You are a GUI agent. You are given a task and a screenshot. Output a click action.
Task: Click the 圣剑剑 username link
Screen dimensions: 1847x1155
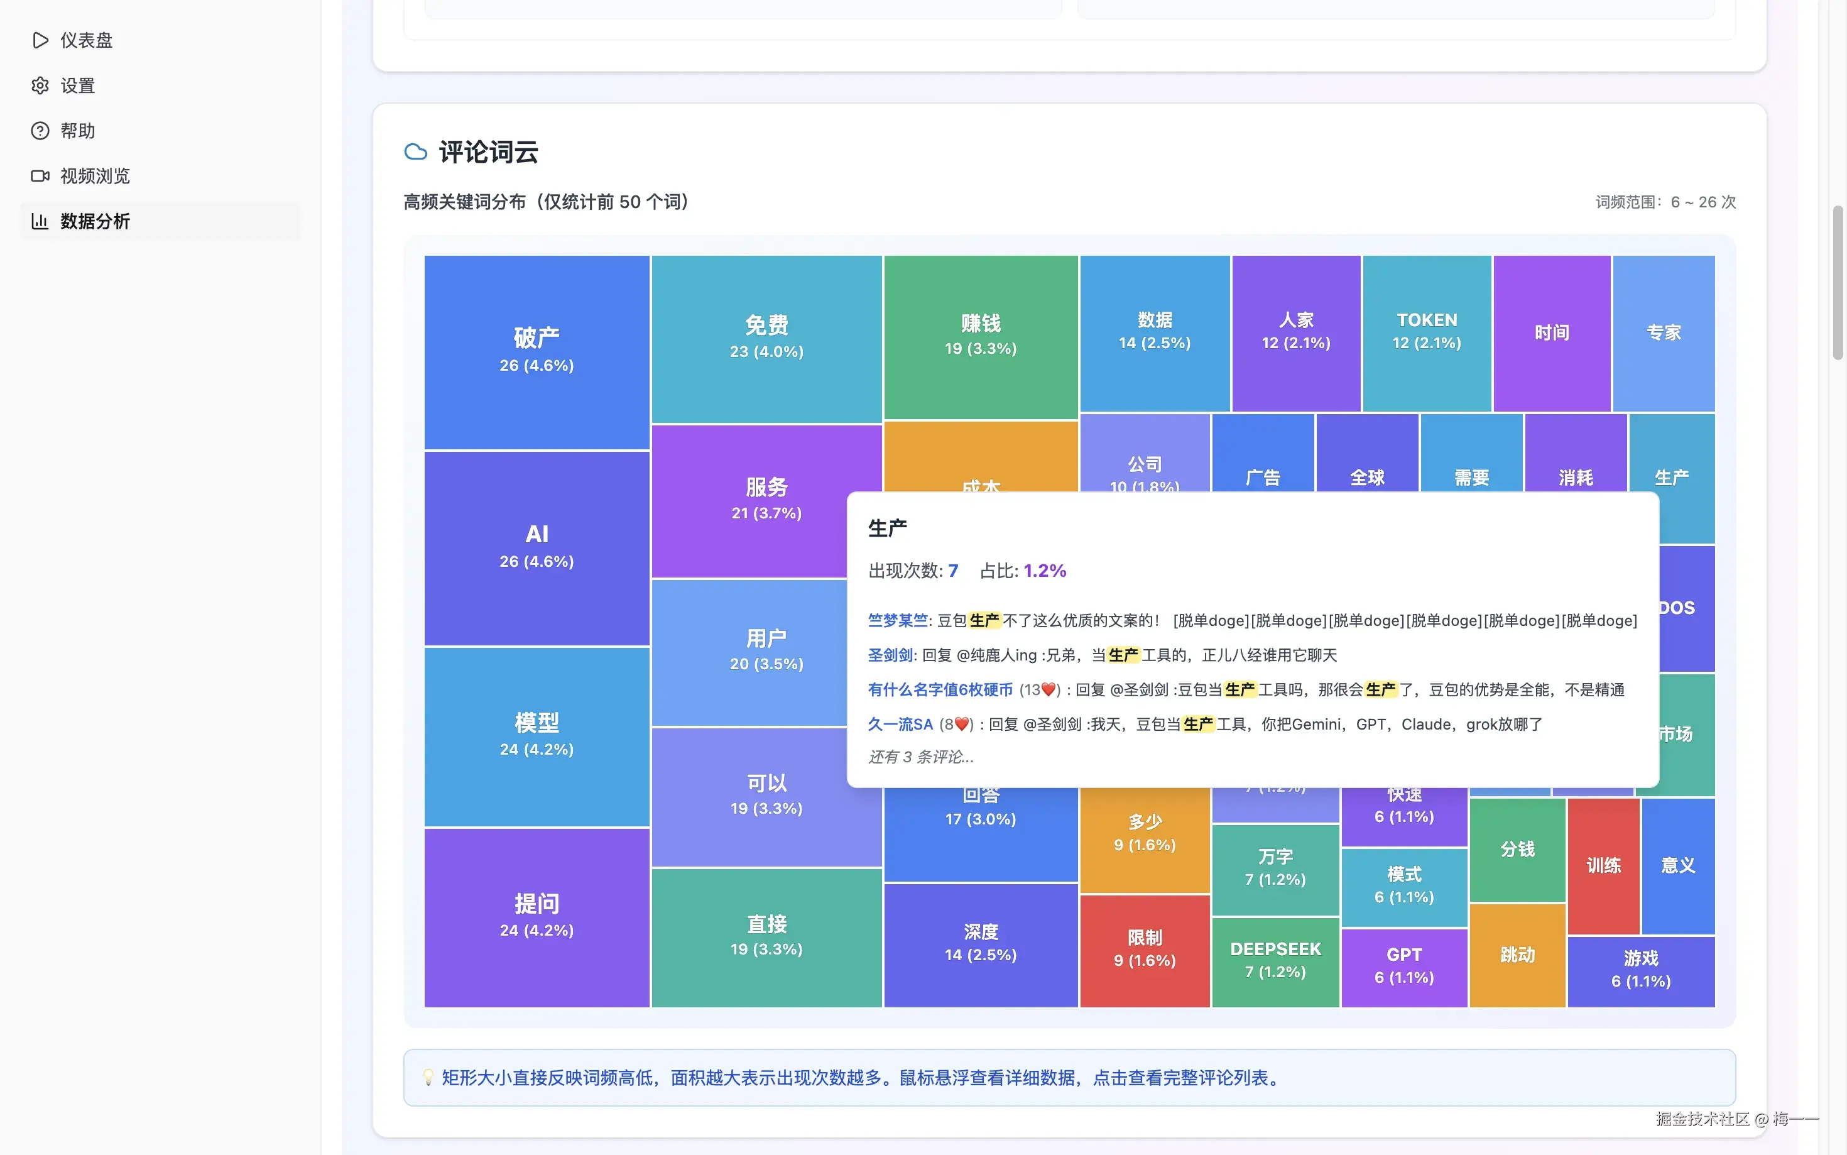tap(890, 655)
